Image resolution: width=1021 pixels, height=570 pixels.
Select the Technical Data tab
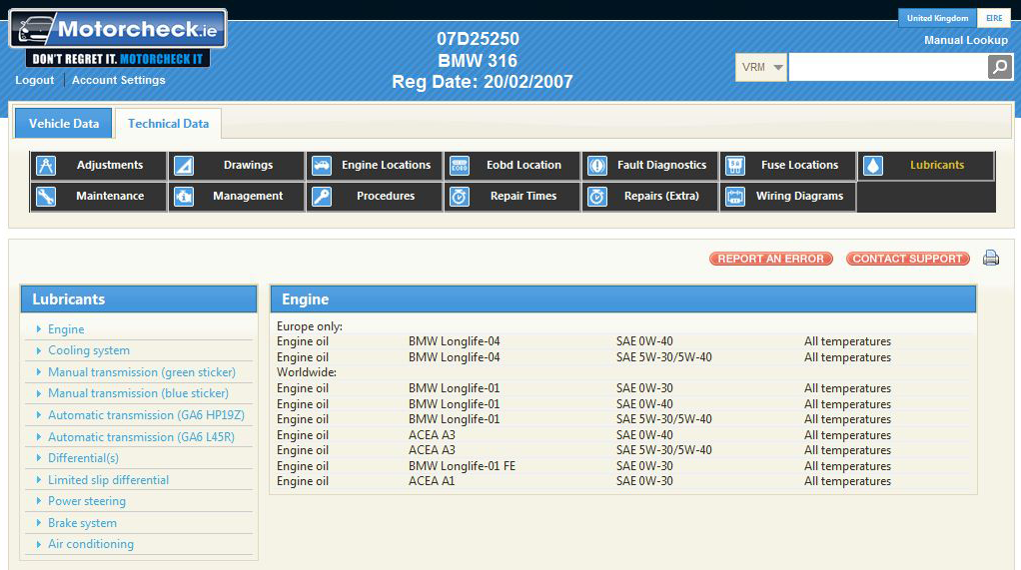168,123
